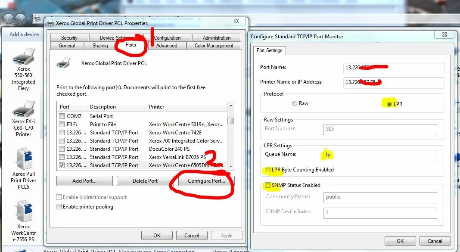The height and width of the screenshot is (252, 460).
Task: Toggle SNMP Status Enabled checkbox
Action: tap(267, 185)
